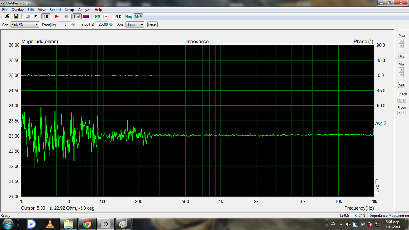Stop recording with the gray stop button
This screenshot has width=409, height=230.
tap(66, 16)
